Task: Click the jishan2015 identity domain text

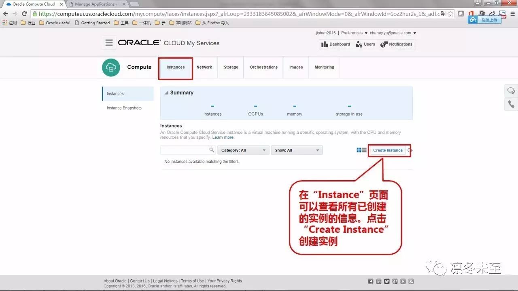Action: 326,33
